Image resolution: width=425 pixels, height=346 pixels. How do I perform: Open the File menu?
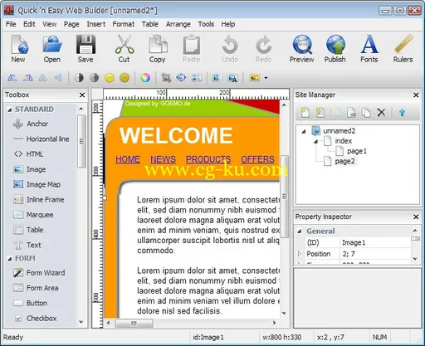[x=11, y=24]
